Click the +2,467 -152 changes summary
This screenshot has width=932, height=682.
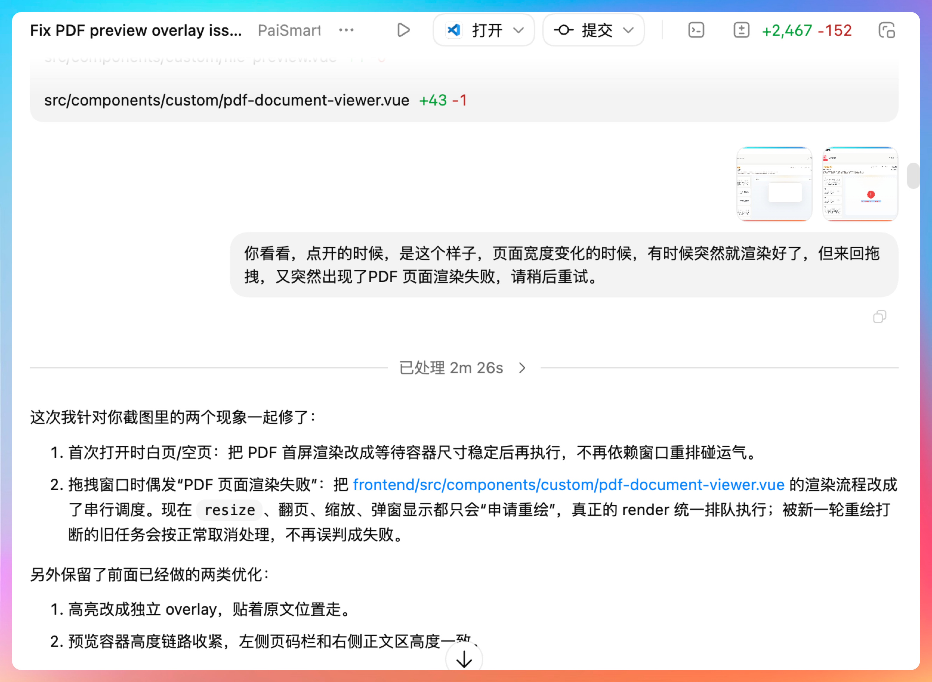coord(806,30)
